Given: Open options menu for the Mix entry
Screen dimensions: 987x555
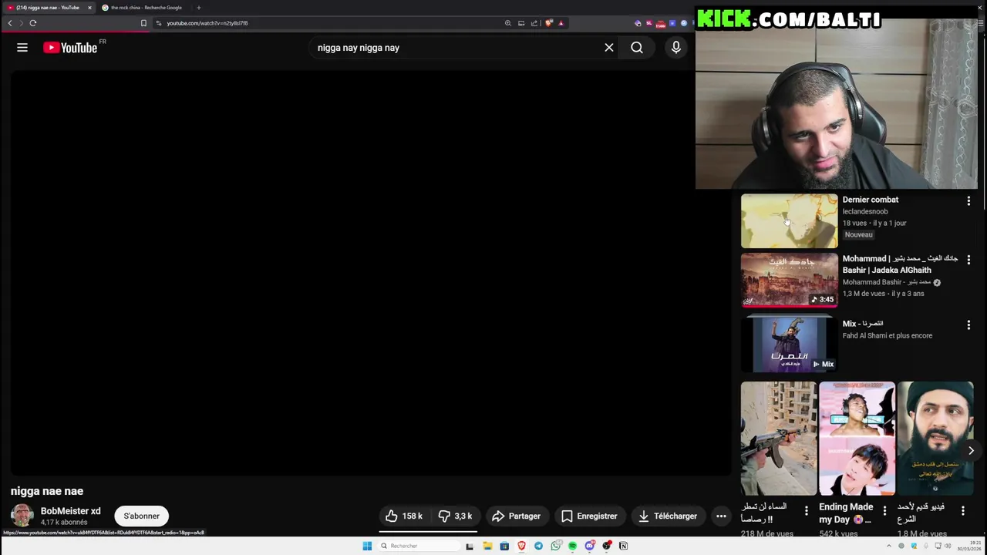Looking at the screenshot, I should [968, 325].
